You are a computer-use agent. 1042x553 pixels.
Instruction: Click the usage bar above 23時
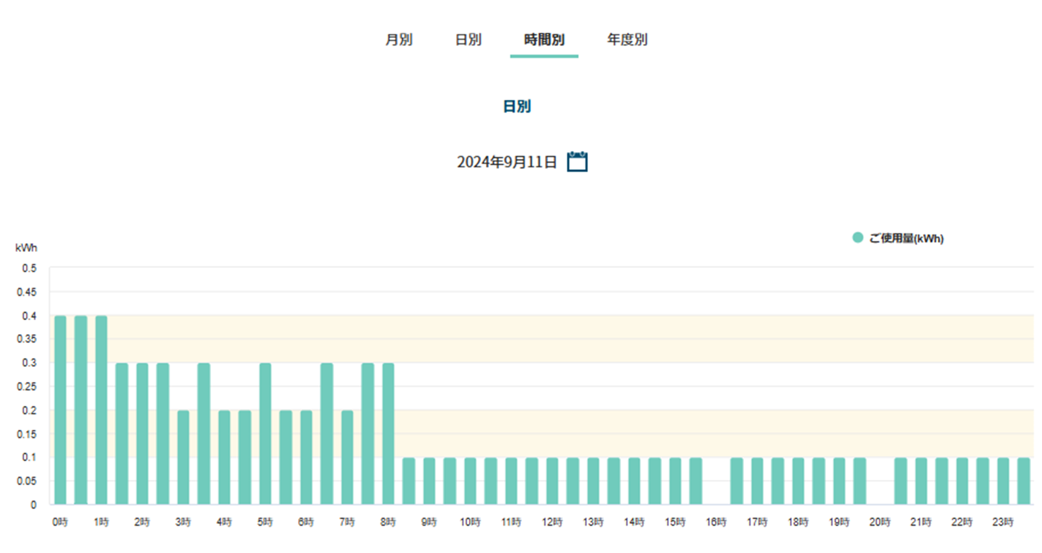[x=1003, y=481]
